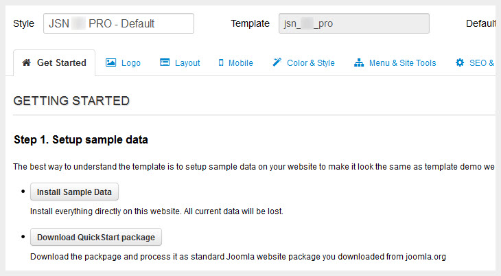Go to the Menu & Site Tools tab

click(402, 63)
